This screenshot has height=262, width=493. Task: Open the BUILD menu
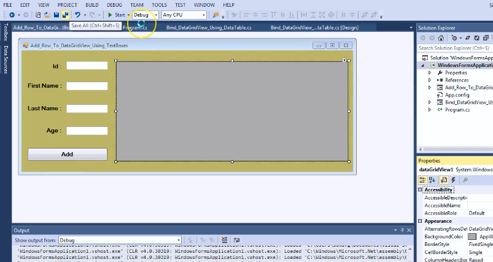pos(91,5)
